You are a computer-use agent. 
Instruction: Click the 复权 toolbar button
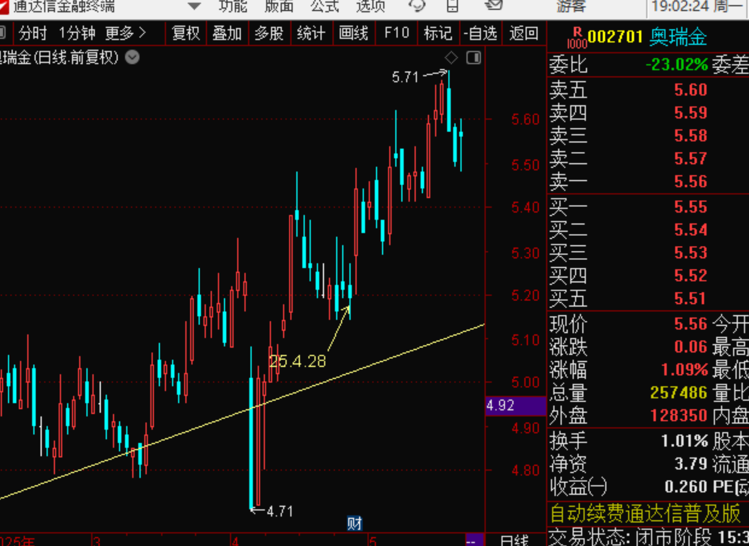click(x=186, y=33)
